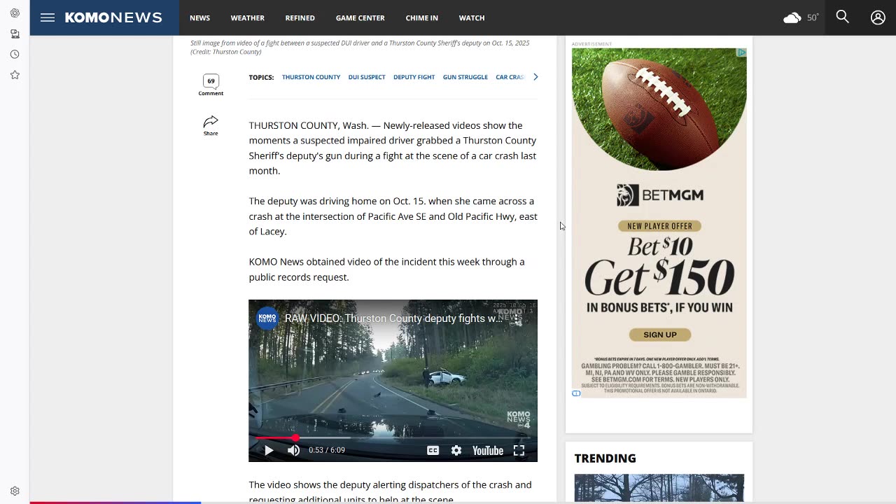The image size is (896, 504).
Task: Click SIGN UP on the BetMGM ad
Action: pyautogui.click(x=660, y=335)
